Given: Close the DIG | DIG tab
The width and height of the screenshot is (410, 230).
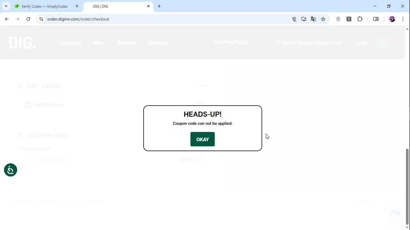Looking at the screenshot, I should click(x=148, y=6).
